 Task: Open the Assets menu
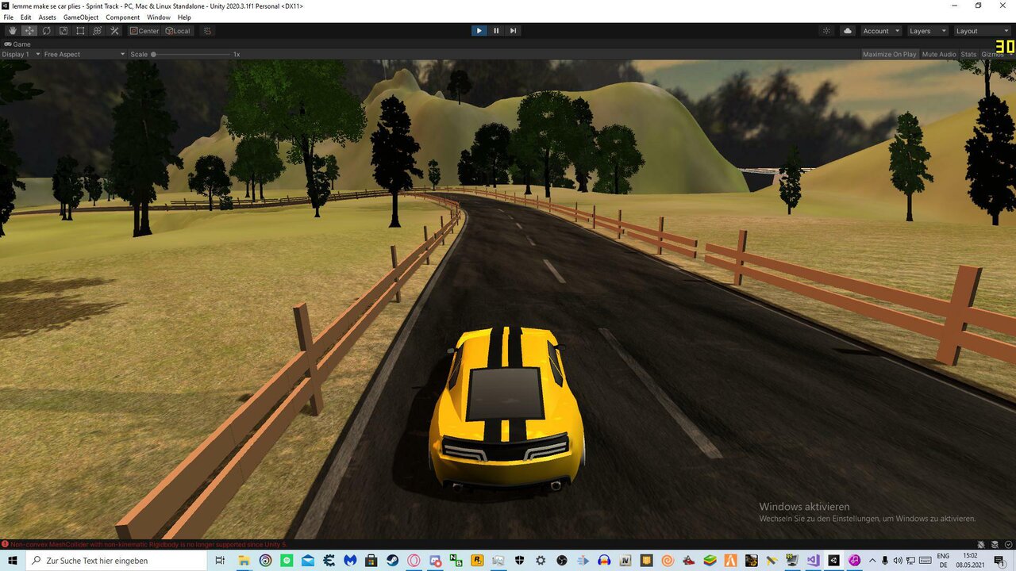click(x=48, y=17)
